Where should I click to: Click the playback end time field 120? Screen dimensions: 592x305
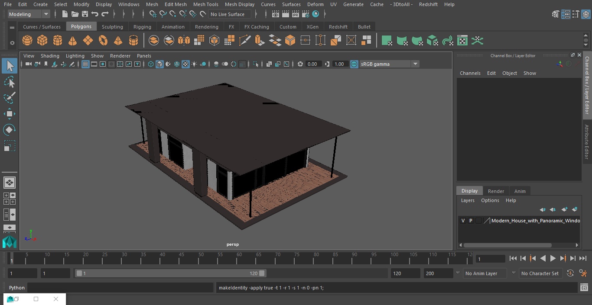click(405, 273)
